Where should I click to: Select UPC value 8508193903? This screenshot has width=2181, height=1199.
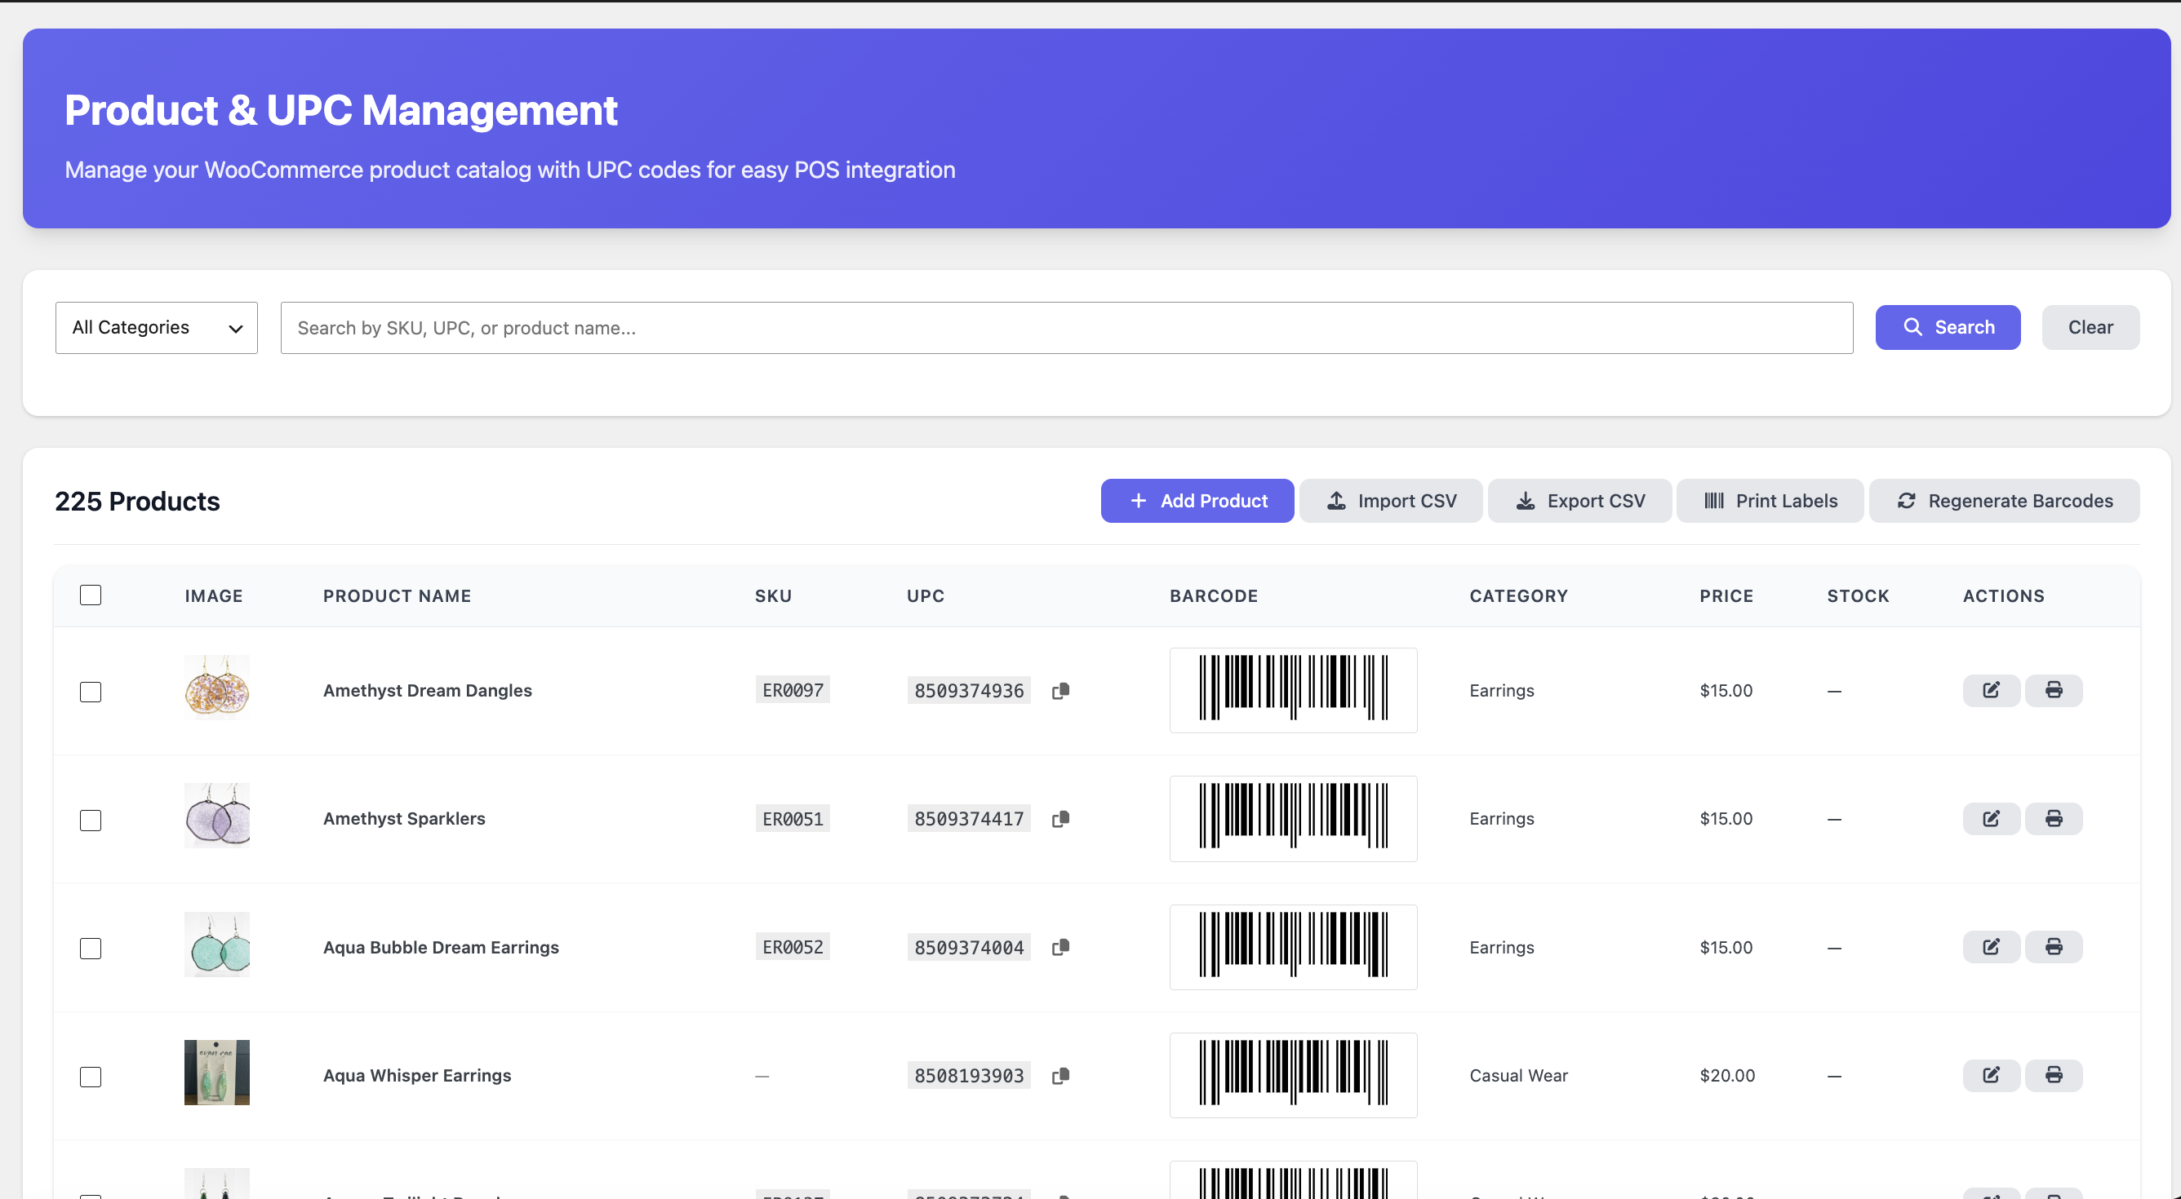click(x=969, y=1076)
